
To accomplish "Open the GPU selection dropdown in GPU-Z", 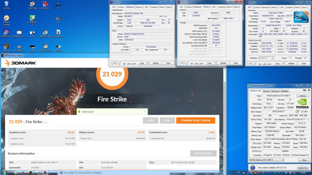I will click(266, 160).
